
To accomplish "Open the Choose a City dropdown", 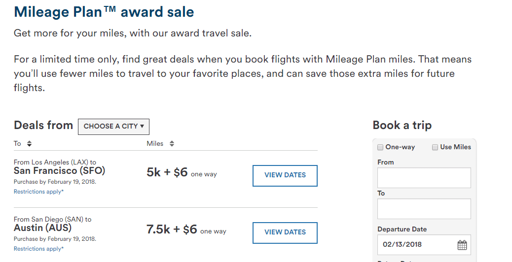I will click(113, 127).
